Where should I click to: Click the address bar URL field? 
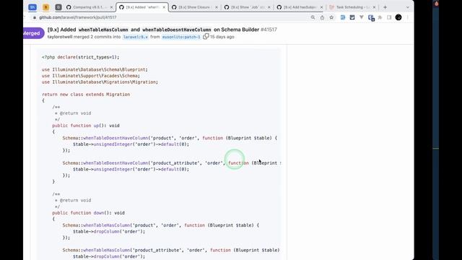(174, 17)
